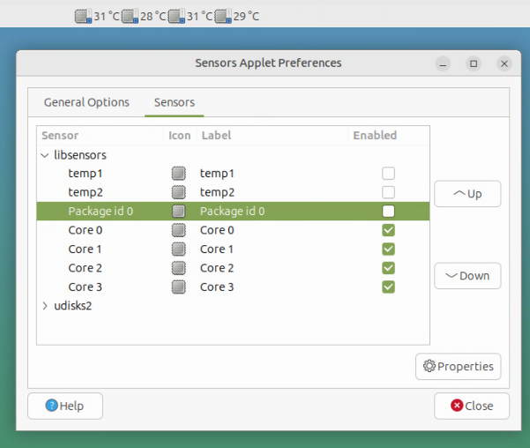Sort by the Sensor column header

60,136
